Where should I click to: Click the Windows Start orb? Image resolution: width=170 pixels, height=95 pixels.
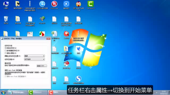(3, 93)
